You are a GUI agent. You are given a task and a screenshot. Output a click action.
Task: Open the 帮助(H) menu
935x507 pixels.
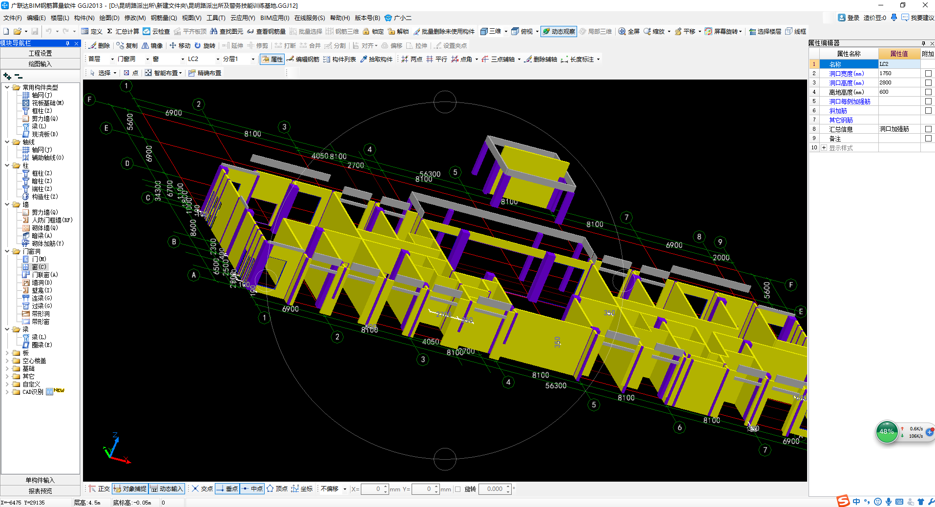click(340, 18)
